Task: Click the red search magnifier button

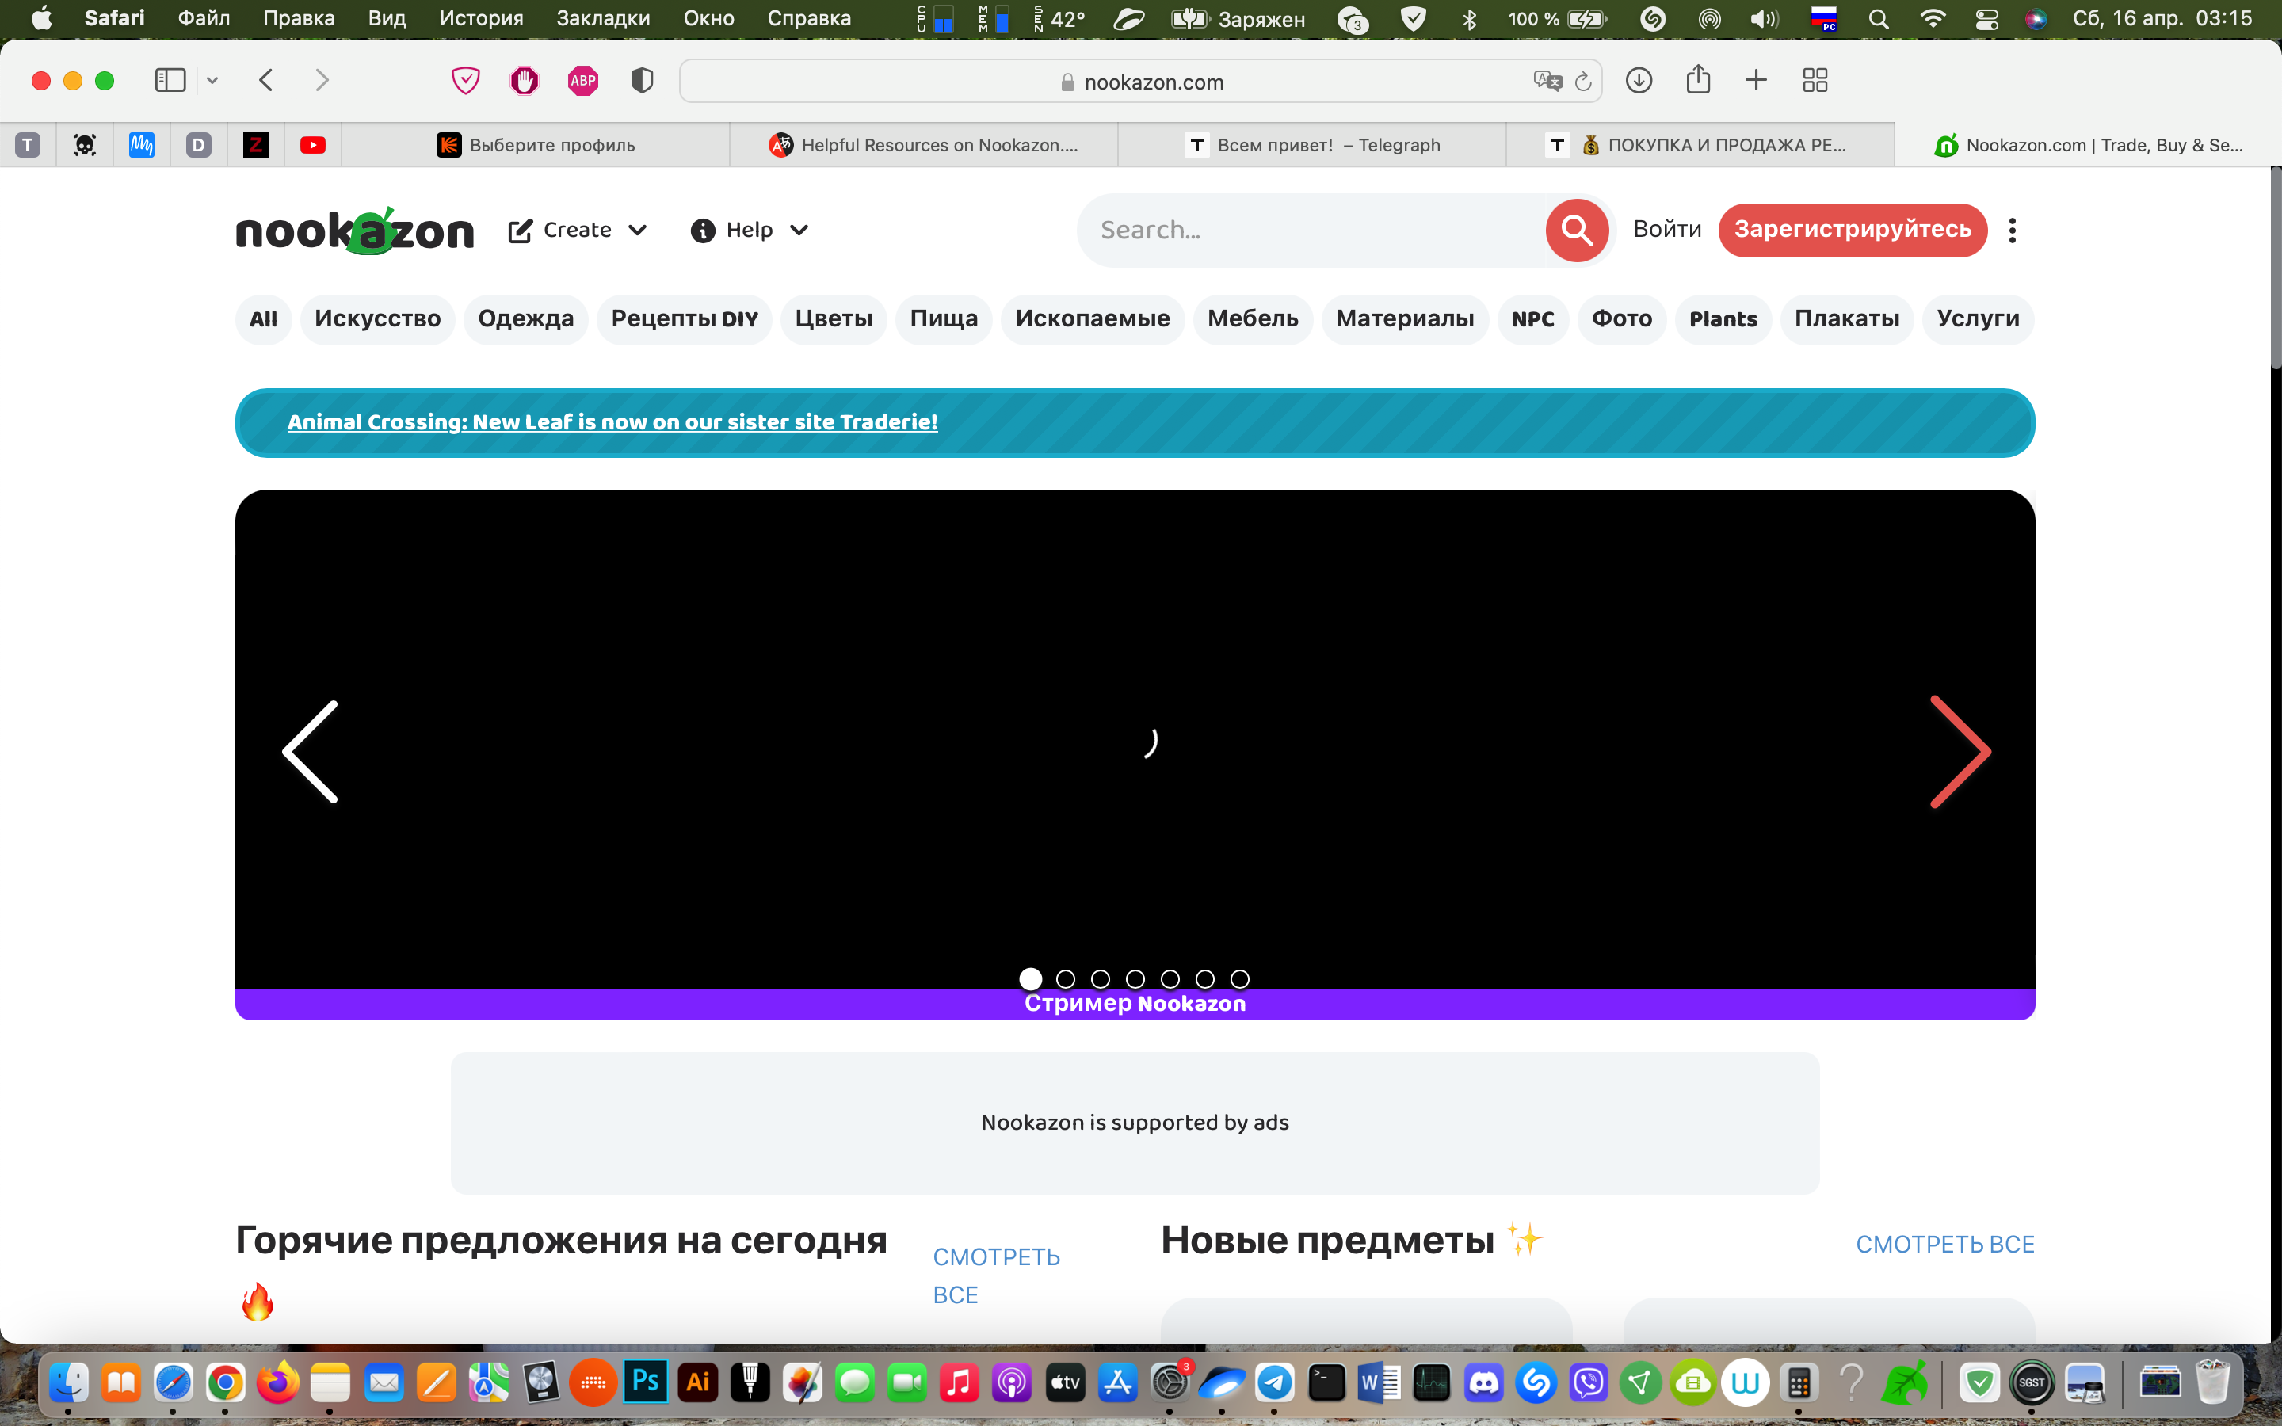Action: coord(1576,230)
